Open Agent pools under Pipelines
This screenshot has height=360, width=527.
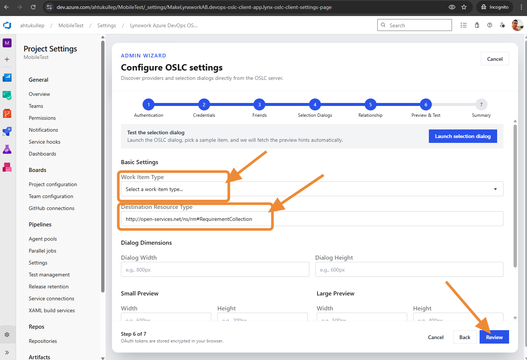[43, 239]
